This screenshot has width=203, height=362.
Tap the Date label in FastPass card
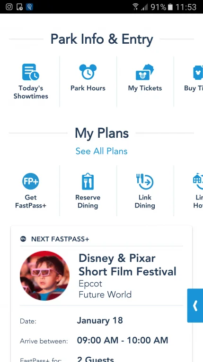tap(28, 321)
